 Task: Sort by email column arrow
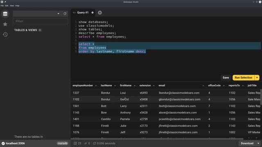203,86
